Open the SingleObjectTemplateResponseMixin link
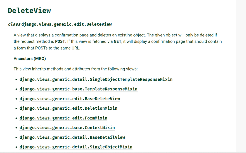 click(x=96, y=79)
